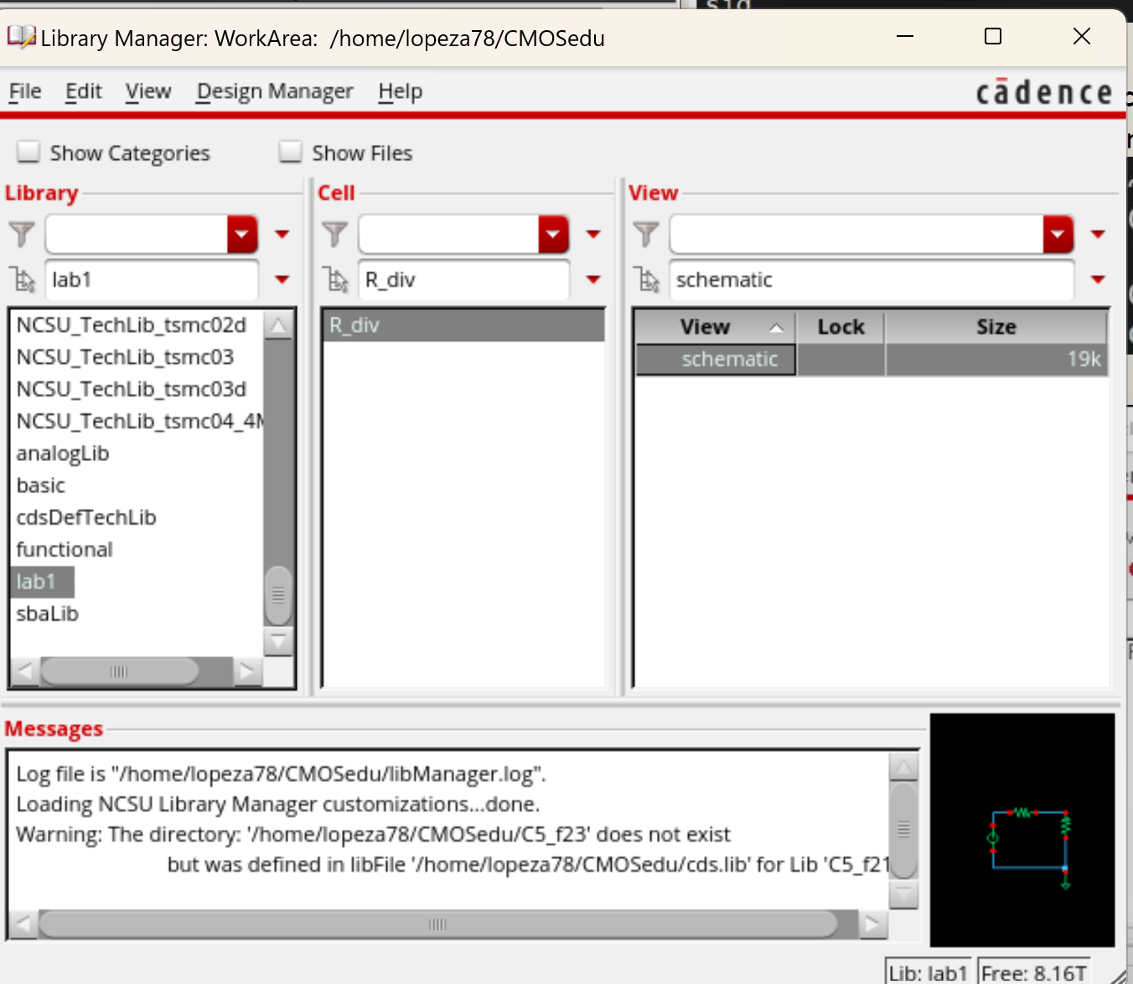Select the analogLib library
Screen dimensions: 1133x984
tap(63, 453)
